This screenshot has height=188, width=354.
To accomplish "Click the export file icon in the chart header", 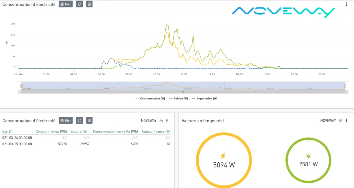I will [89, 4].
